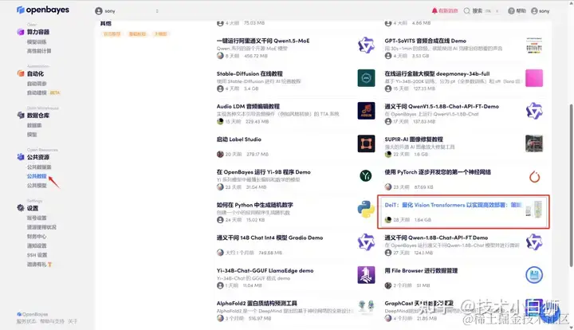This screenshot has width=574, height=330.
Task: Open 模型训练 in the sidebar
Action: click(x=37, y=41)
